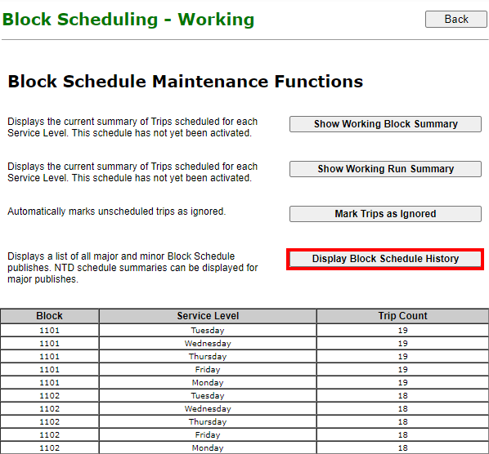The image size is (489, 454).
Task: Select block 1101 Tuesday row
Action: click(x=244, y=330)
